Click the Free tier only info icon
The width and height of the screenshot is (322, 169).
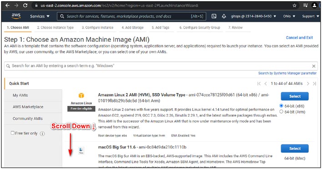[42, 134]
